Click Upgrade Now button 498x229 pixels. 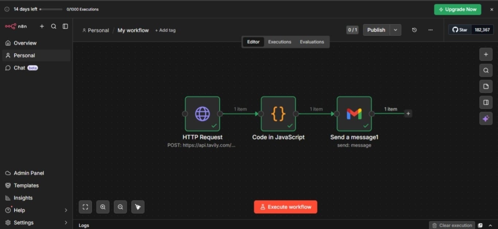[458, 9]
